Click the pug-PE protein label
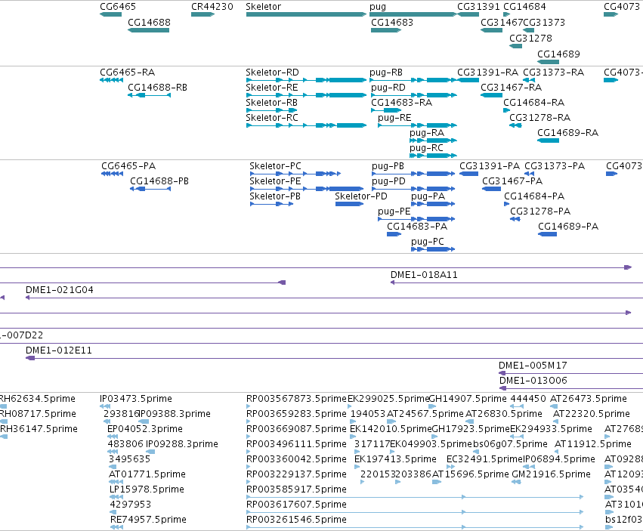Image resolution: width=643 pixels, height=531 pixels. coord(394,211)
